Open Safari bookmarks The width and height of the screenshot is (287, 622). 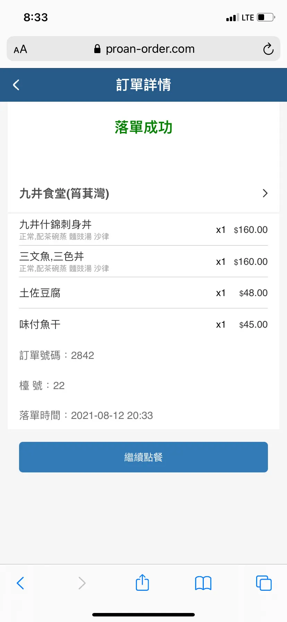click(203, 583)
